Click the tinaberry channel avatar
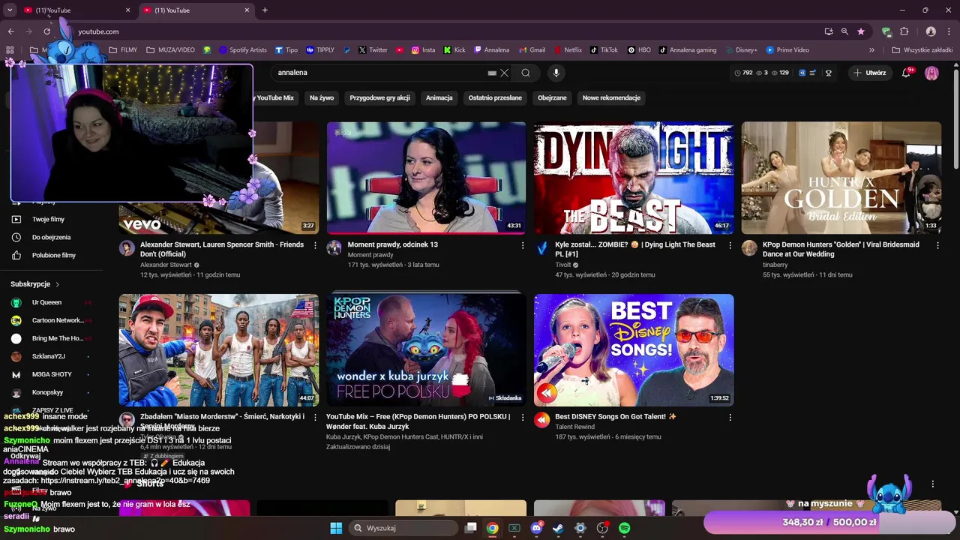 coord(749,248)
